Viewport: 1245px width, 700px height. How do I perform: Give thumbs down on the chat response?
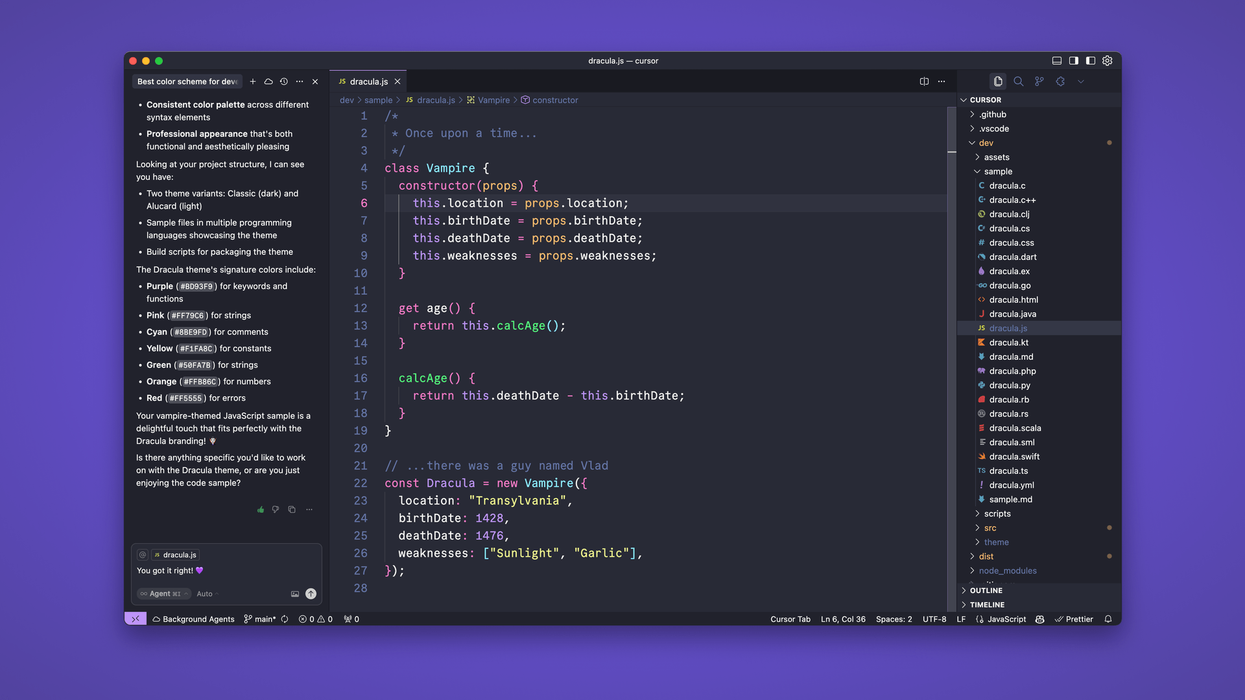[x=276, y=509]
